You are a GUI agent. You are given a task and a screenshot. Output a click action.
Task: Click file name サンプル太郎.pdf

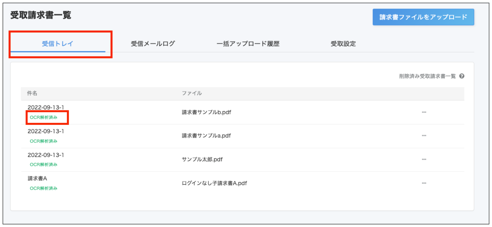202,160
